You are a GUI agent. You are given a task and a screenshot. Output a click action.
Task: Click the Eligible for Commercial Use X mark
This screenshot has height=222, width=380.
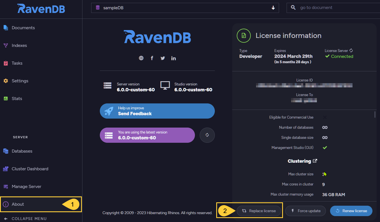pos(325,117)
